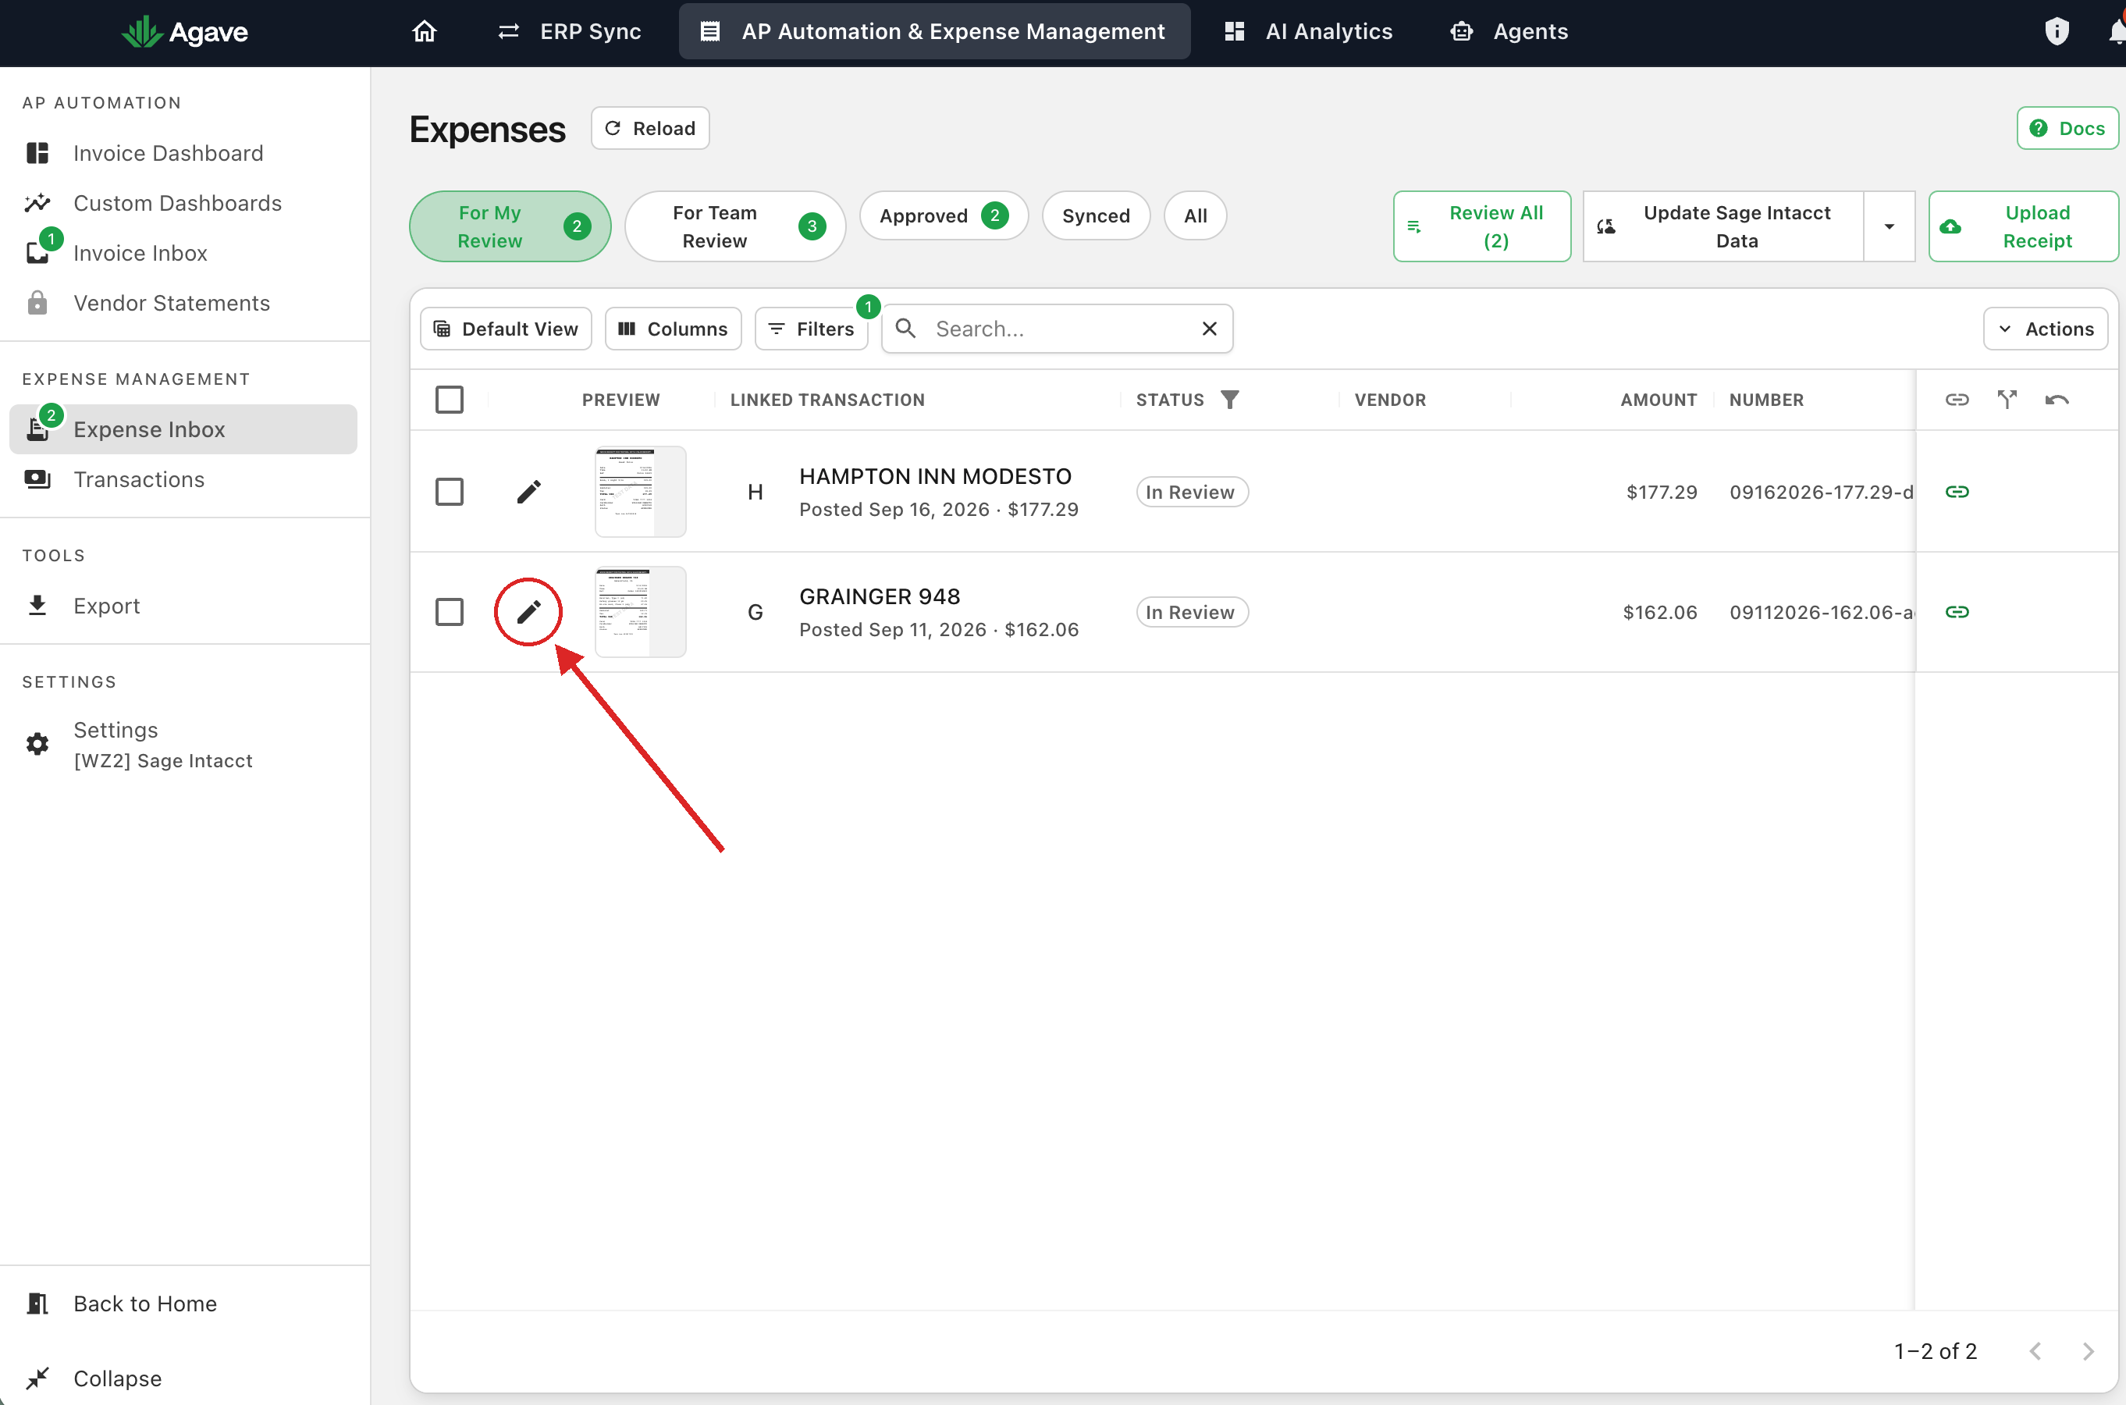Click the link icon in the GRAINGER 948 row
Image resolution: width=2126 pixels, height=1405 pixels.
pyautogui.click(x=1957, y=612)
